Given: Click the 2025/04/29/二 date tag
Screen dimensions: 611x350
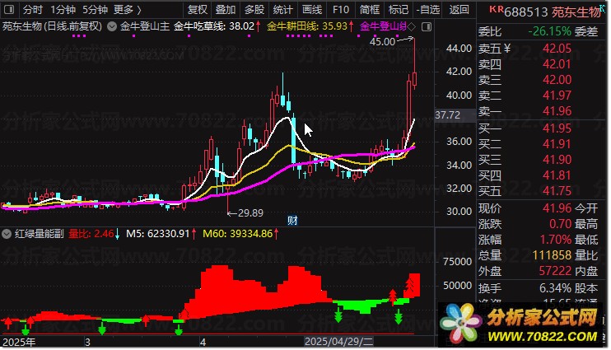Looking at the screenshot, I should point(339,342).
